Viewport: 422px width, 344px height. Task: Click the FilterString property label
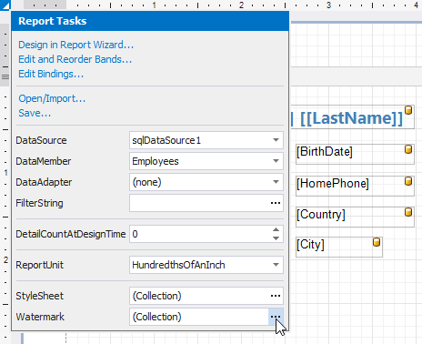pos(39,203)
